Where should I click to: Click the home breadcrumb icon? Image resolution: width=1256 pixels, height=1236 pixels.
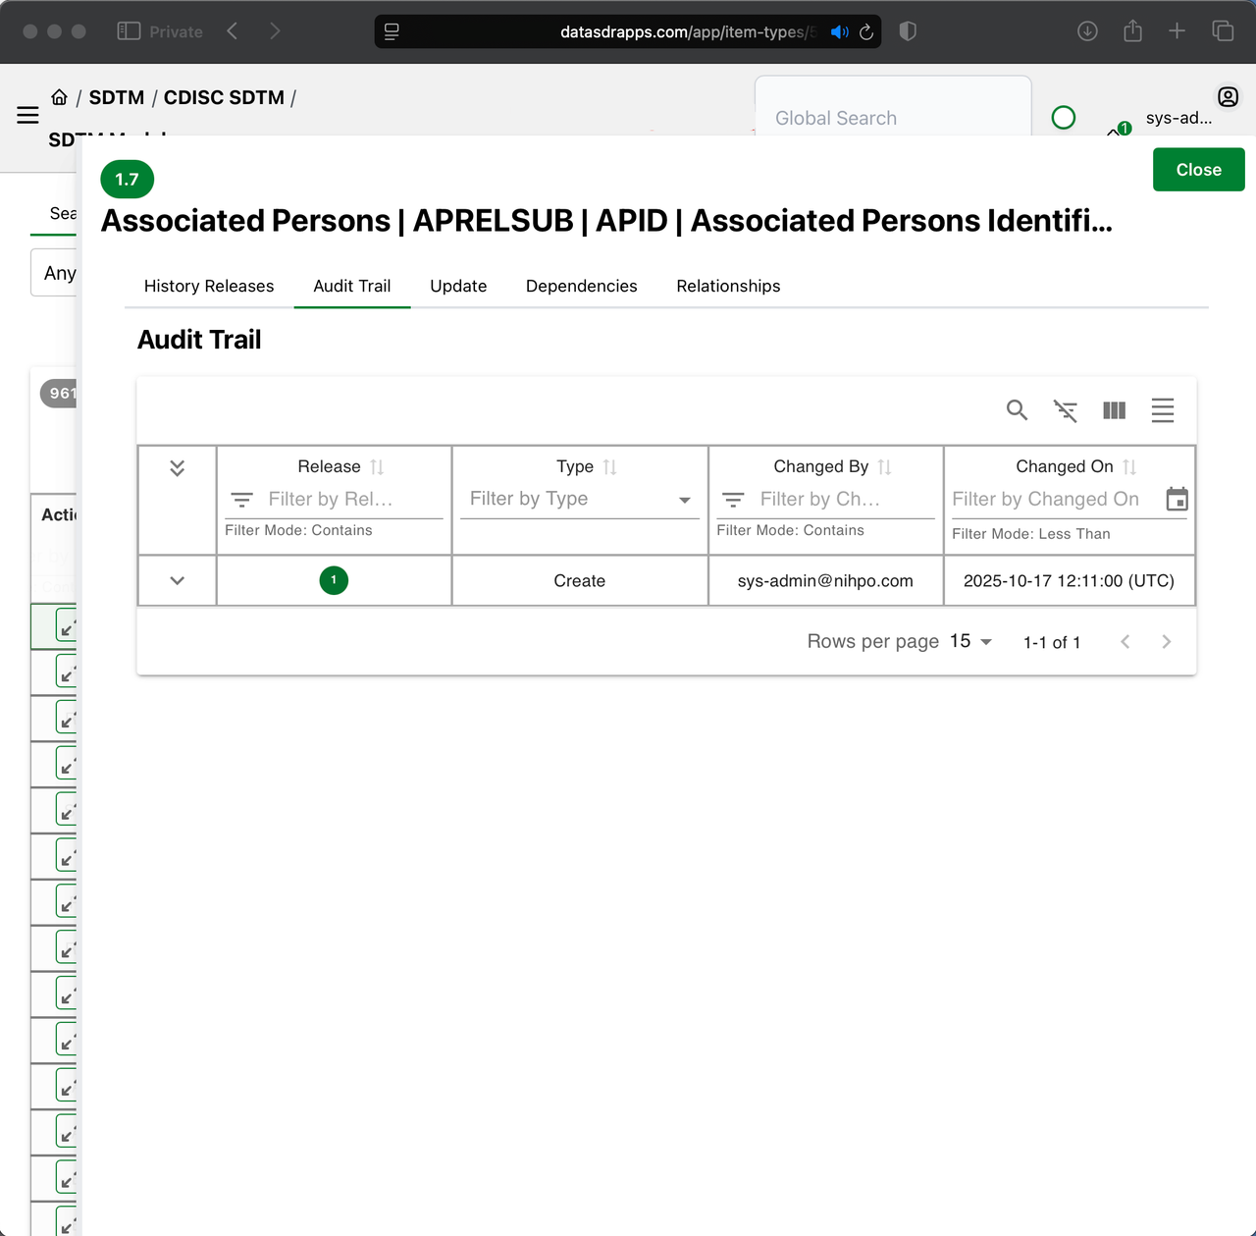tap(60, 95)
